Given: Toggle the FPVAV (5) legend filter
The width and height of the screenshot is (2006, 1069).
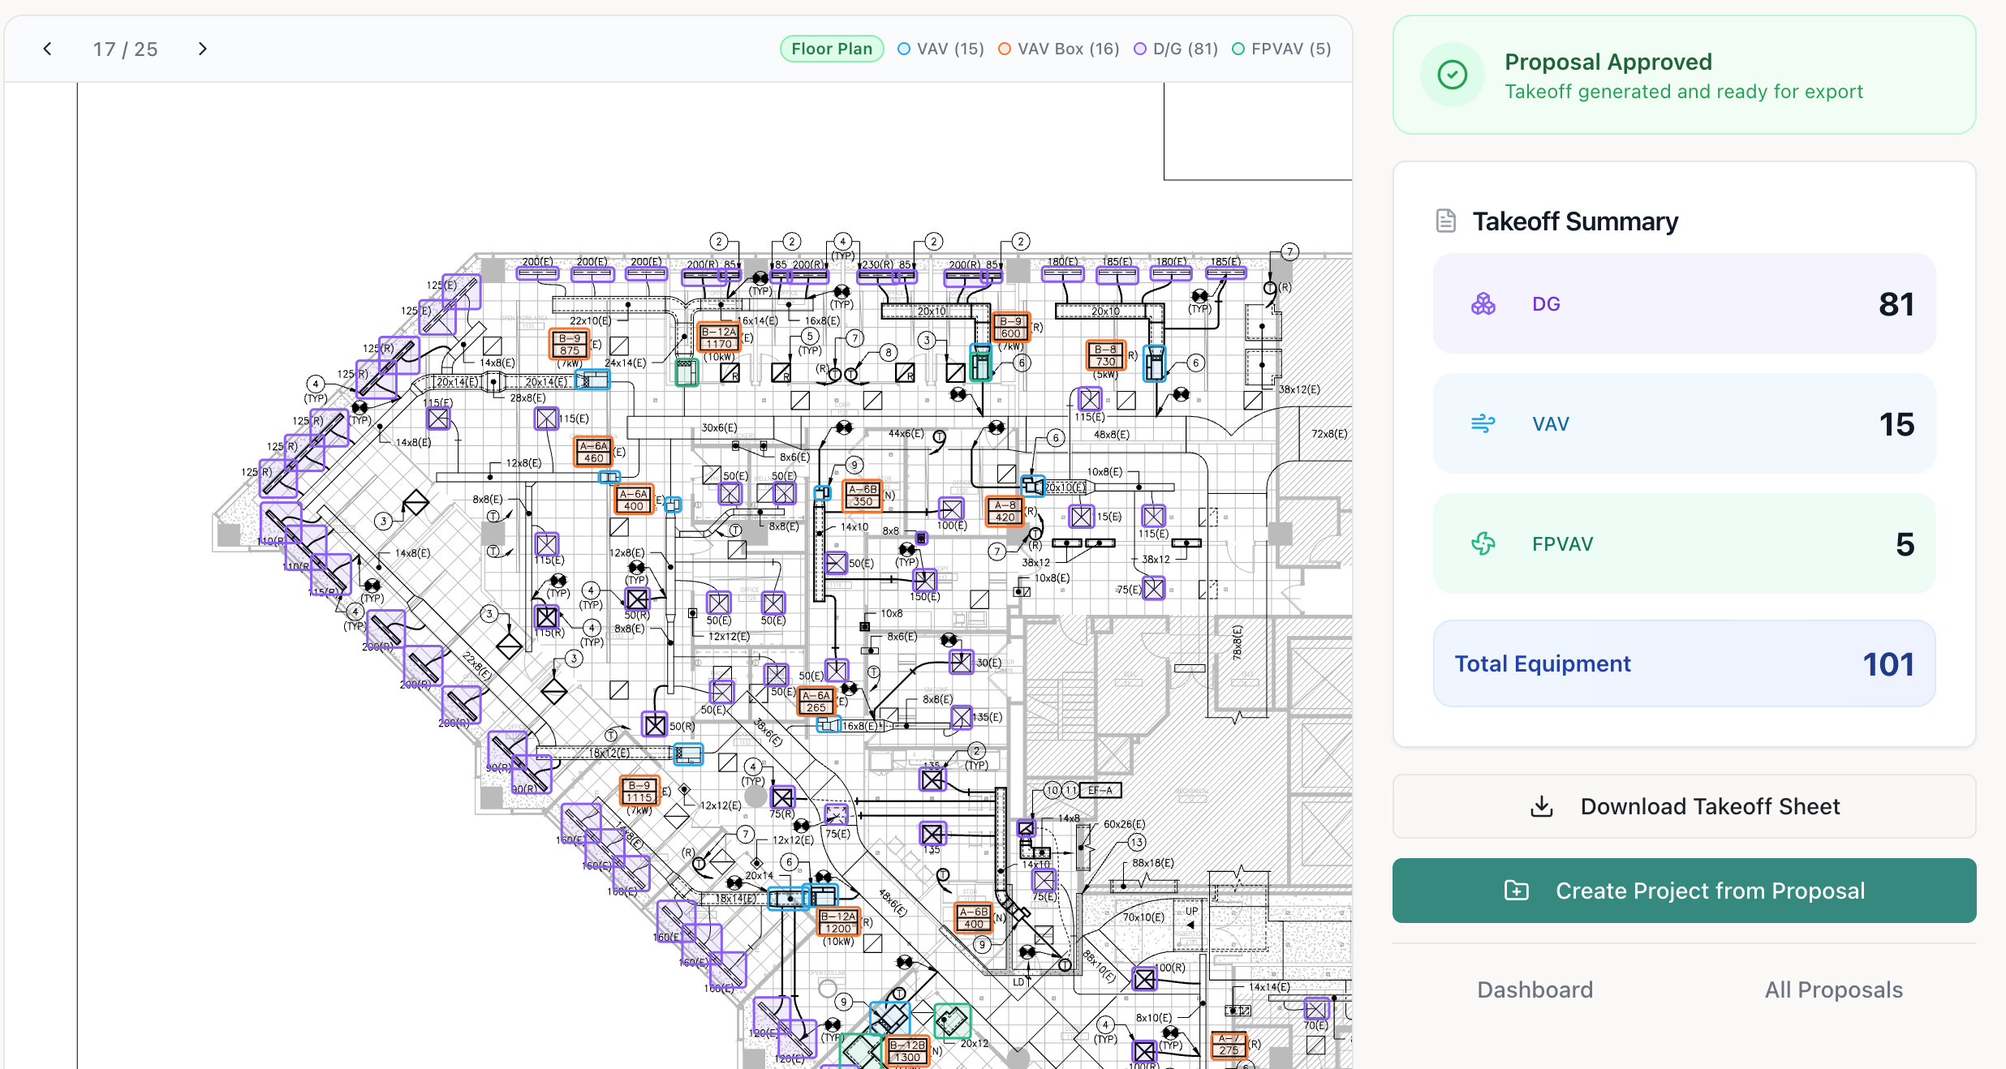Looking at the screenshot, I should (1281, 49).
